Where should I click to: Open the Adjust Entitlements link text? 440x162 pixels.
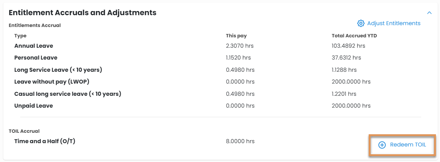pos(394,23)
